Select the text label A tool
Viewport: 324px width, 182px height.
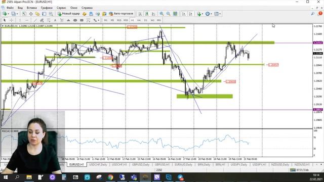coord(55,20)
